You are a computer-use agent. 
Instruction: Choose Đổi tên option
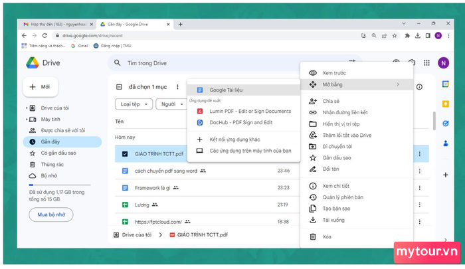click(357, 169)
